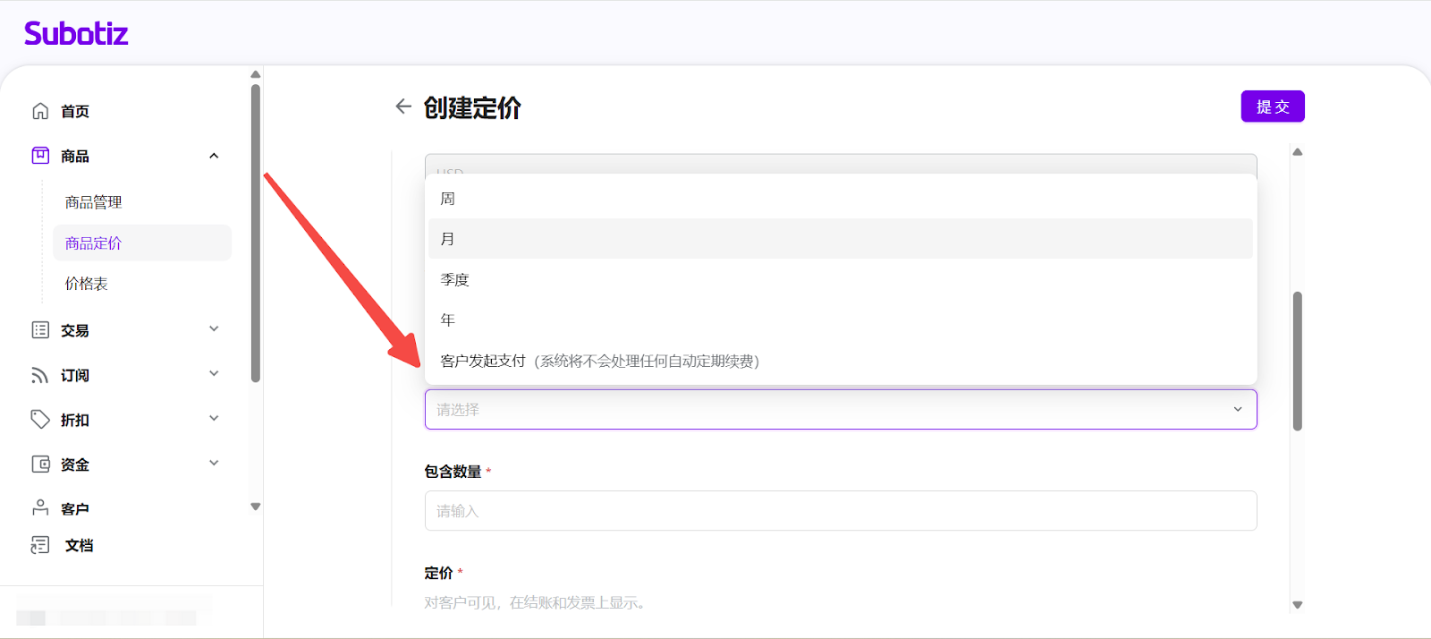1431x639 pixels.
Task: Expand the 交易 menu chevron
Action: 214,329
